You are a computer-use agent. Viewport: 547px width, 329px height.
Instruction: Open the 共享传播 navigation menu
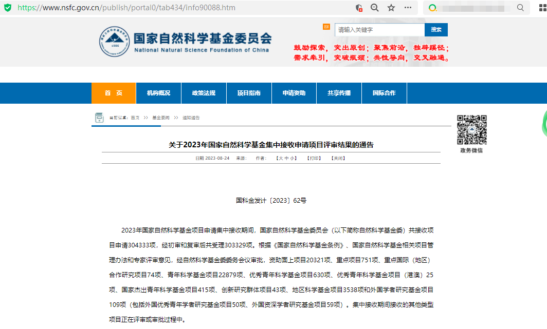(x=339, y=93)
